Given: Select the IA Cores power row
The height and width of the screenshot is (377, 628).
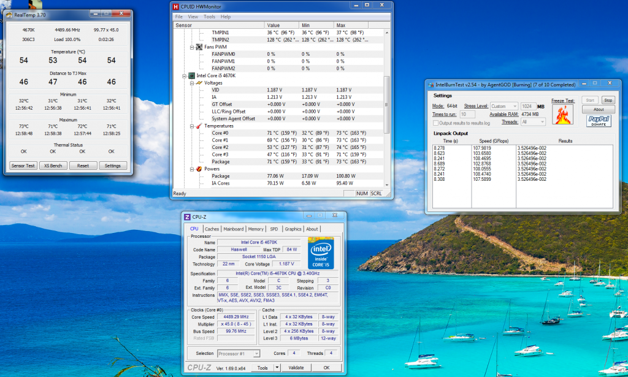Looking at the screenshot, I should (278, 183).
